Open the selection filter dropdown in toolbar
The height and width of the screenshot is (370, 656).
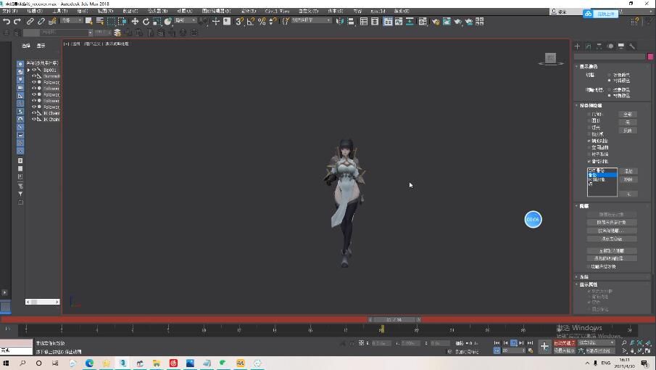point(72,20)
